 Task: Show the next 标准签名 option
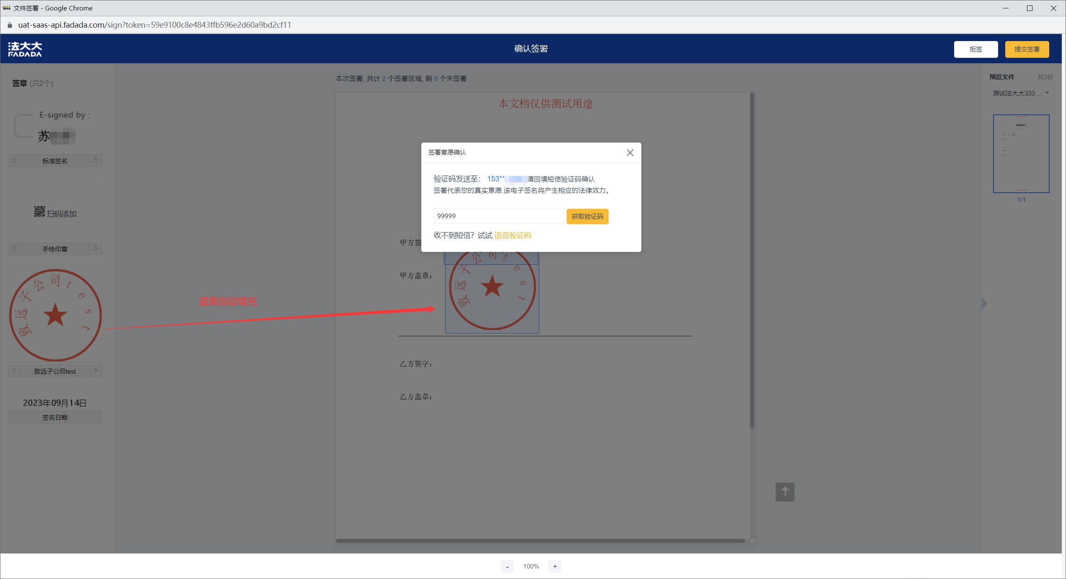click(96, 160)
